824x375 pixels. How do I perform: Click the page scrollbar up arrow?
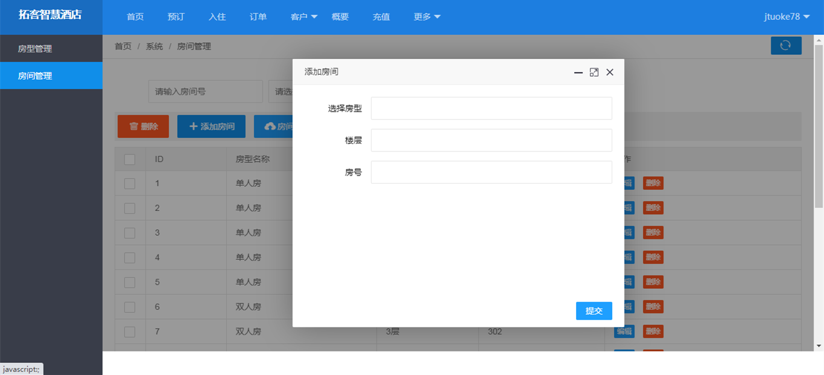(819, 40)
